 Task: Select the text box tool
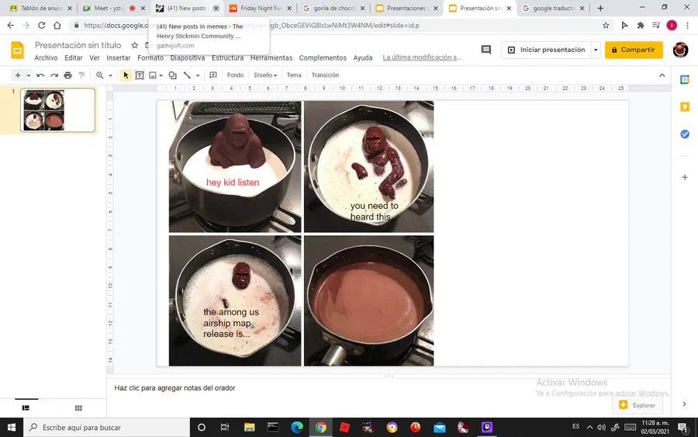[x=140, y=75]
